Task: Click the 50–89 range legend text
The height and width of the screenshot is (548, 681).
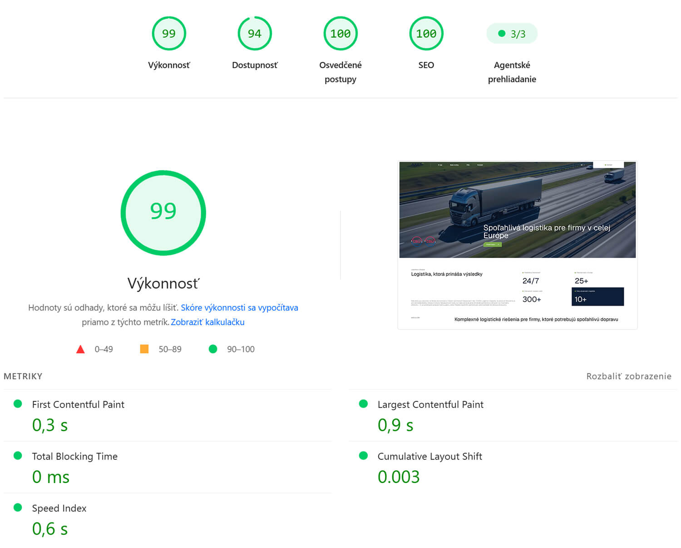Action: 170,349
